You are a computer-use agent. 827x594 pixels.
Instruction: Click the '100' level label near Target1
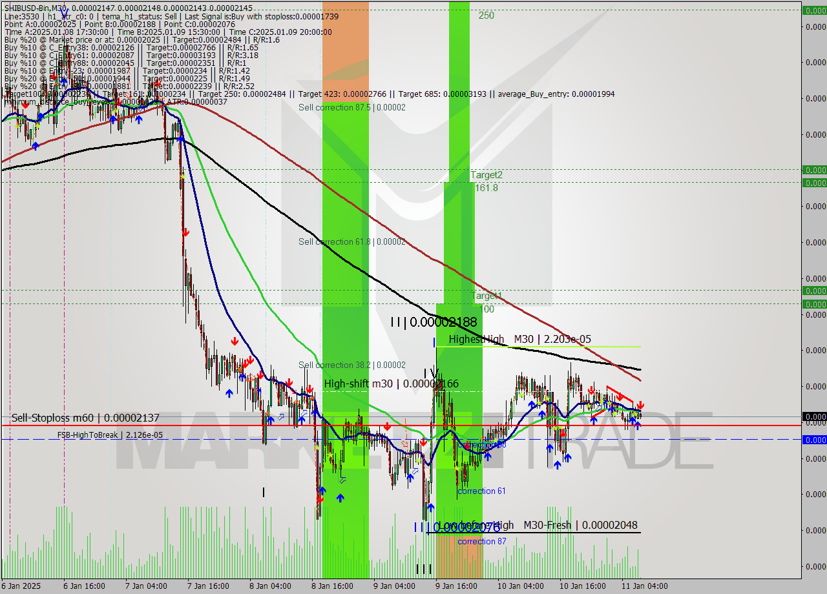click(x=487, y=309)
